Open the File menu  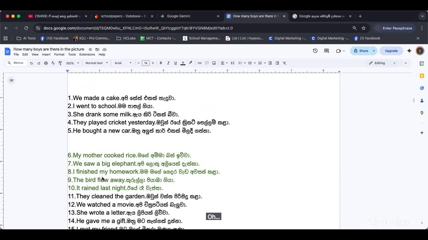16,54
